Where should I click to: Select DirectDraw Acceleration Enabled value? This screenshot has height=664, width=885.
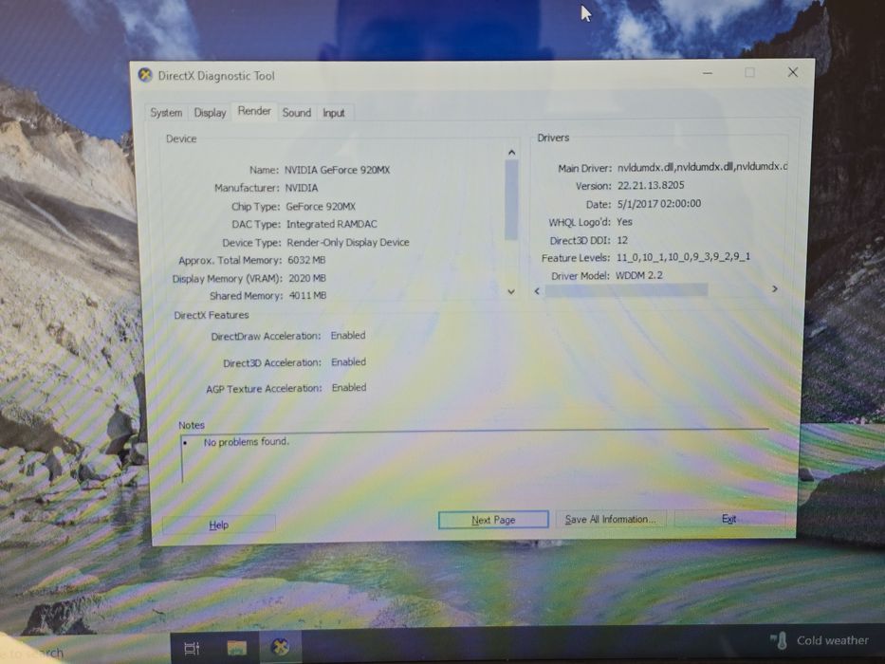coord(348,336)
